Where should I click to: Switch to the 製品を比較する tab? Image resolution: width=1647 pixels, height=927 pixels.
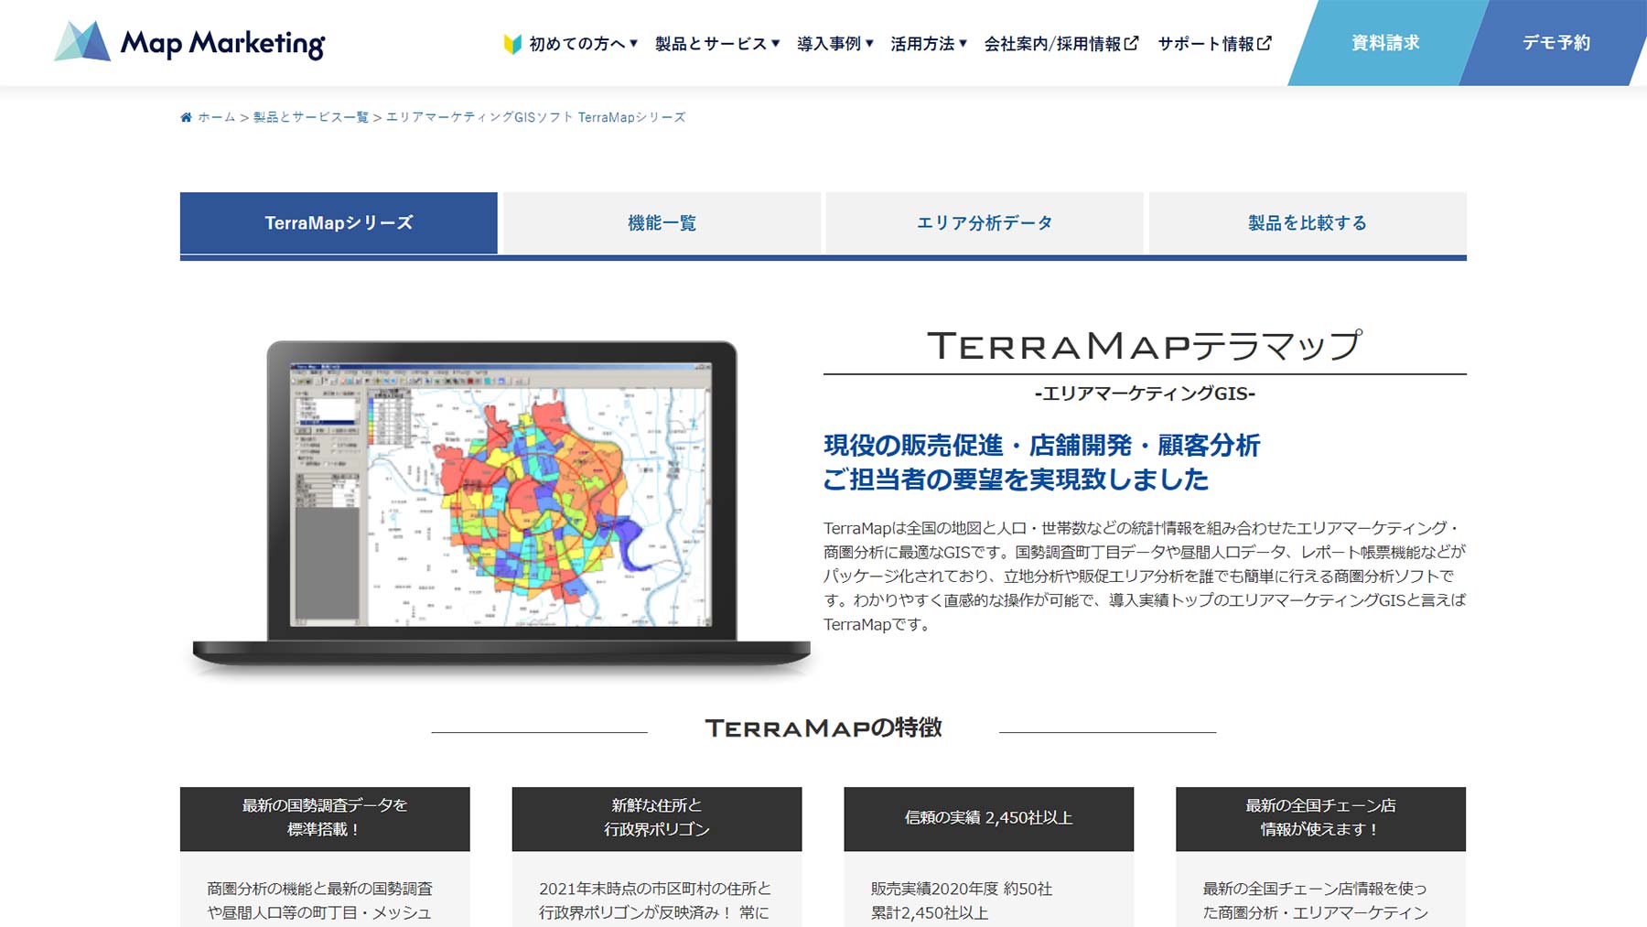[x=1308, y=222]
